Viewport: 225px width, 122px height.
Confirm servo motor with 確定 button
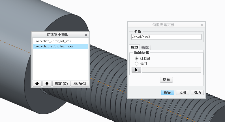click(168, 92)
